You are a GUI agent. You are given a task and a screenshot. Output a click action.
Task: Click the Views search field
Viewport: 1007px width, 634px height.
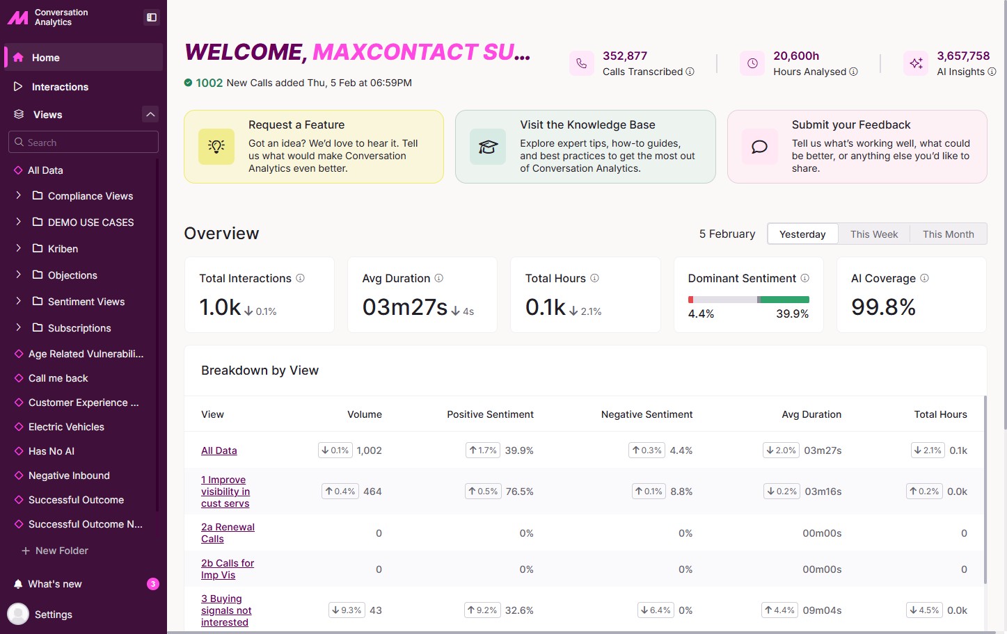click(x=84, y=143)
